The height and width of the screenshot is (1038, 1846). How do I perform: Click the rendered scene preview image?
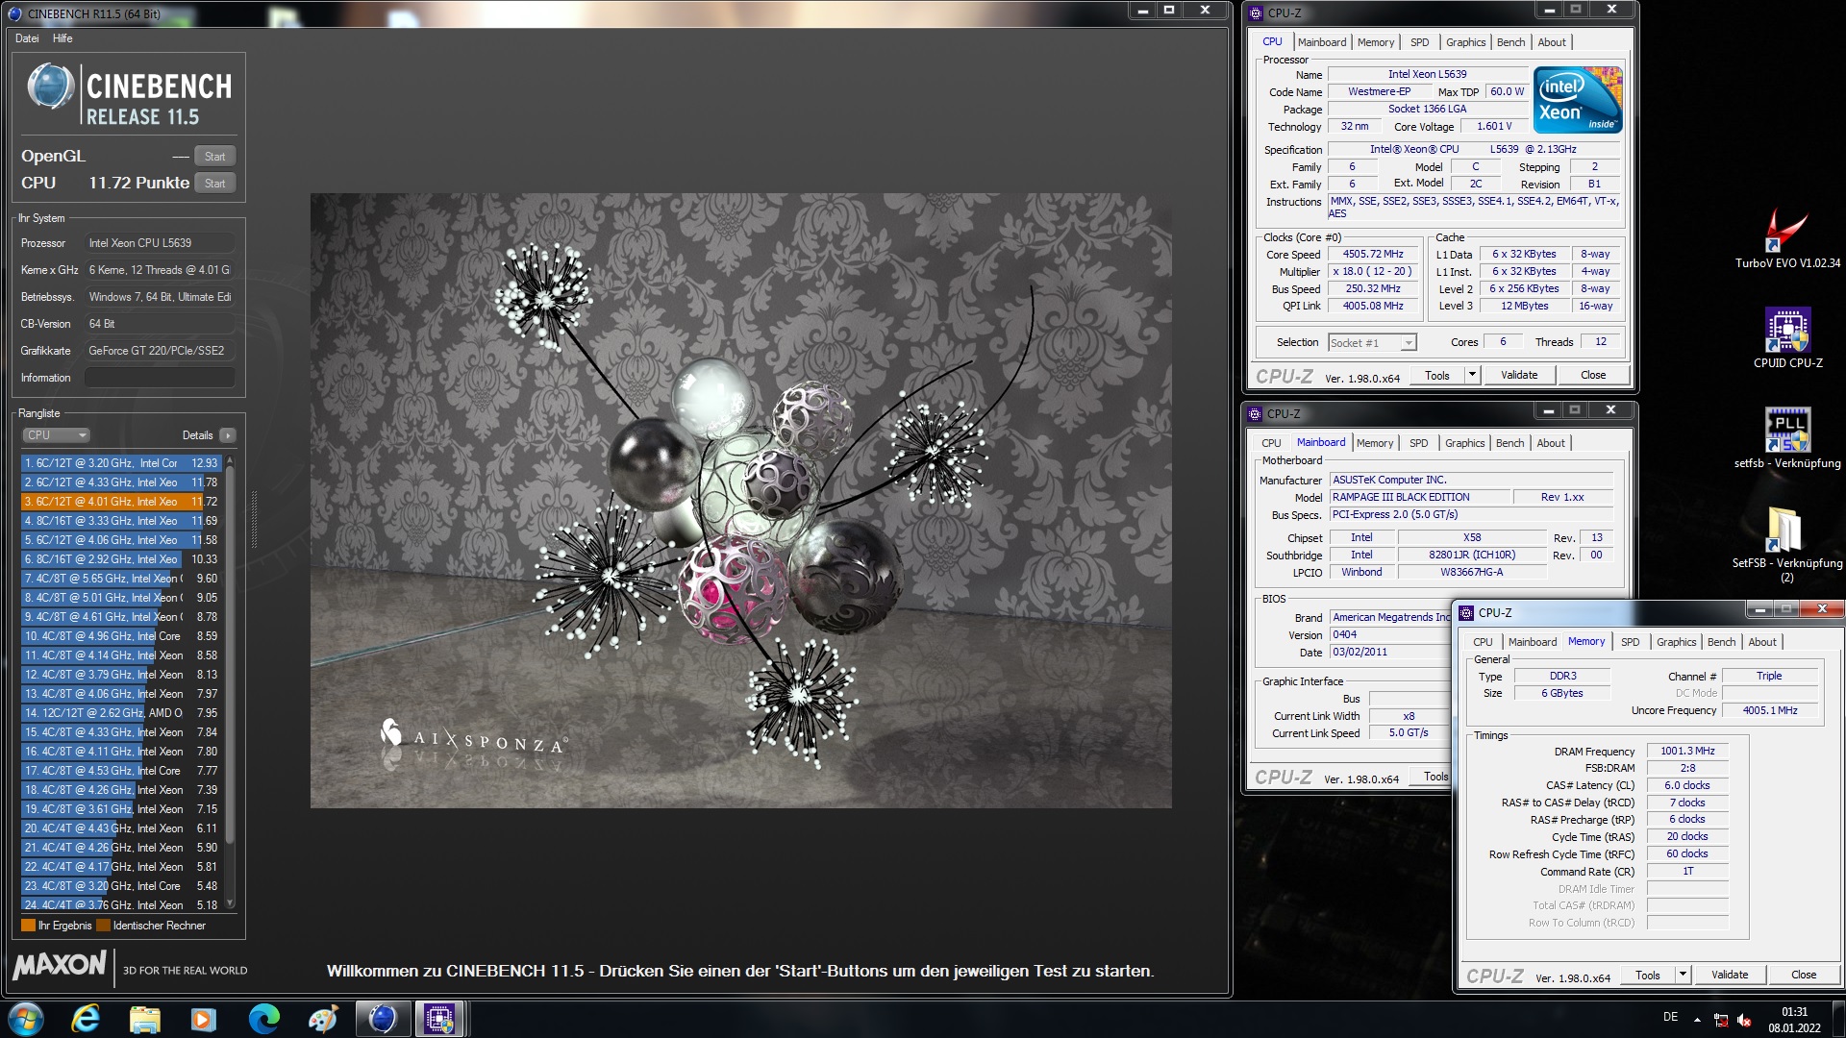click(740, 501)
